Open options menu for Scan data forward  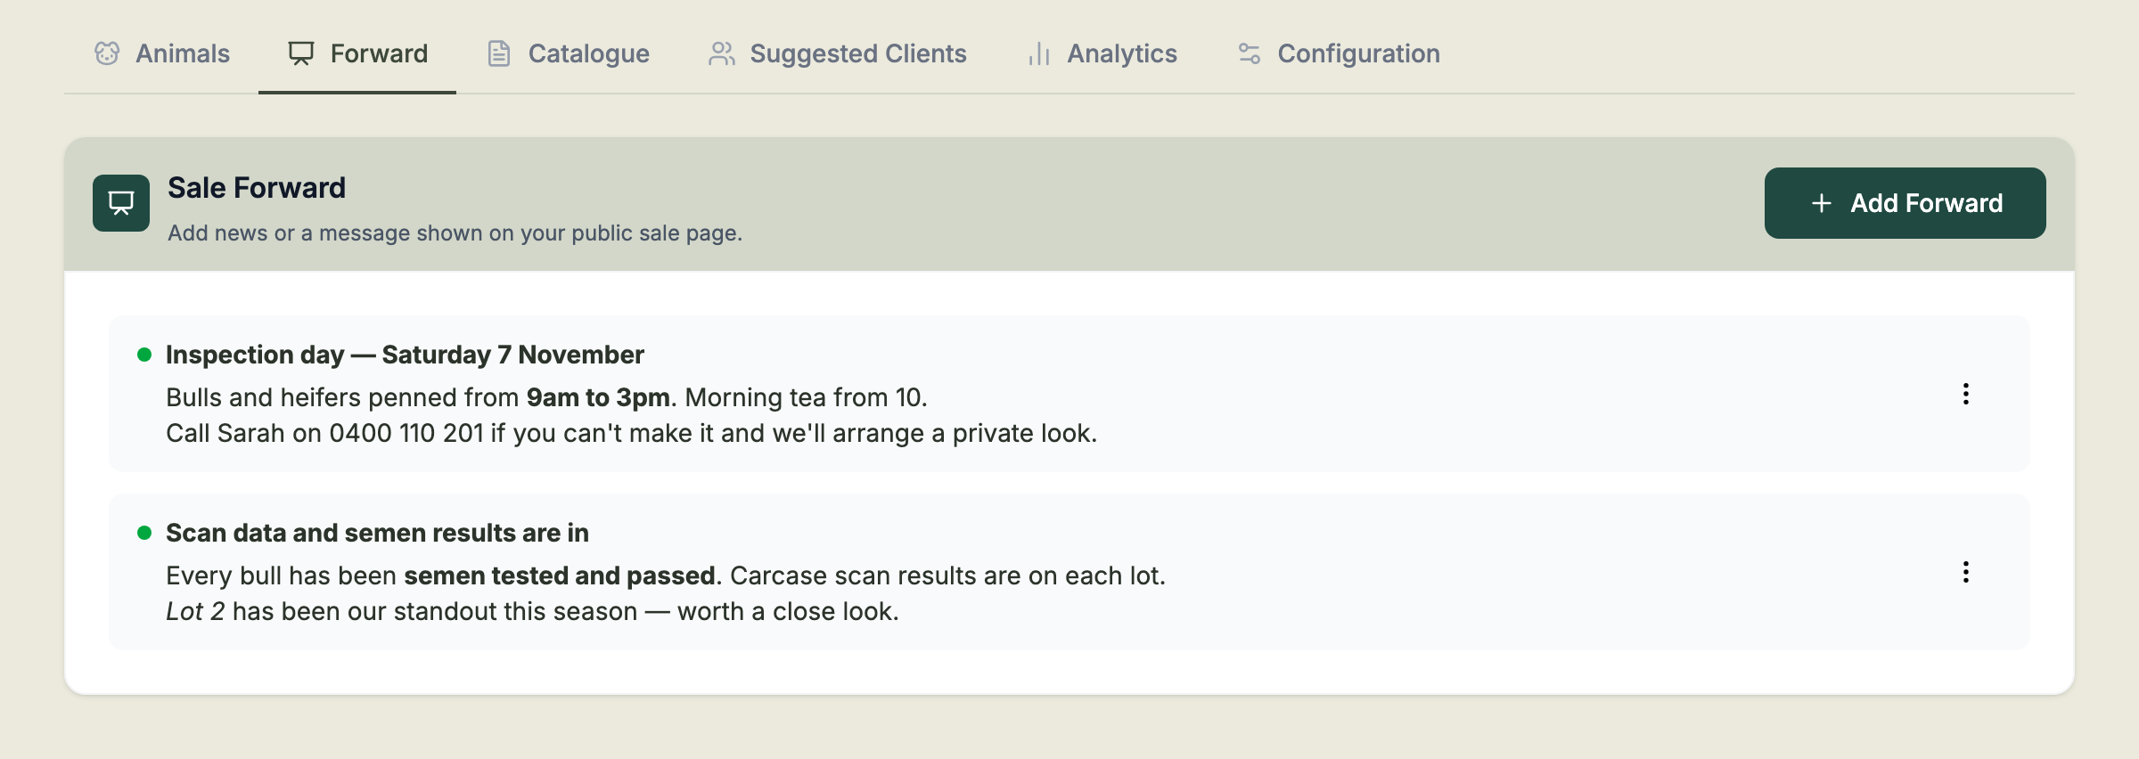pos(1965,572)
